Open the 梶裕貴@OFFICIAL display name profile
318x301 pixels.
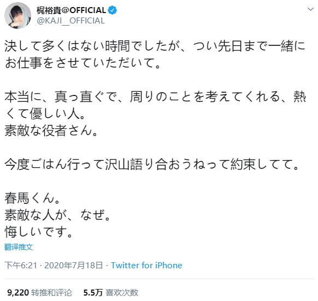pos(71,10)
